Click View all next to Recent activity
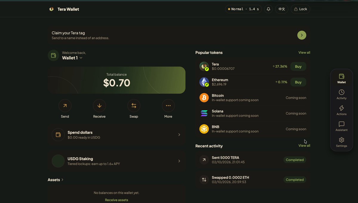 click(304, 145)
